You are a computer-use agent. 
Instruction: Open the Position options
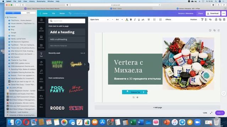pos(194,20)
